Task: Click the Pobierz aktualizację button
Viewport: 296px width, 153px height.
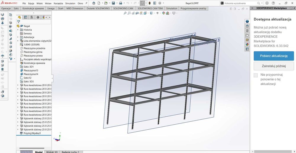Action: click(274, 56)
